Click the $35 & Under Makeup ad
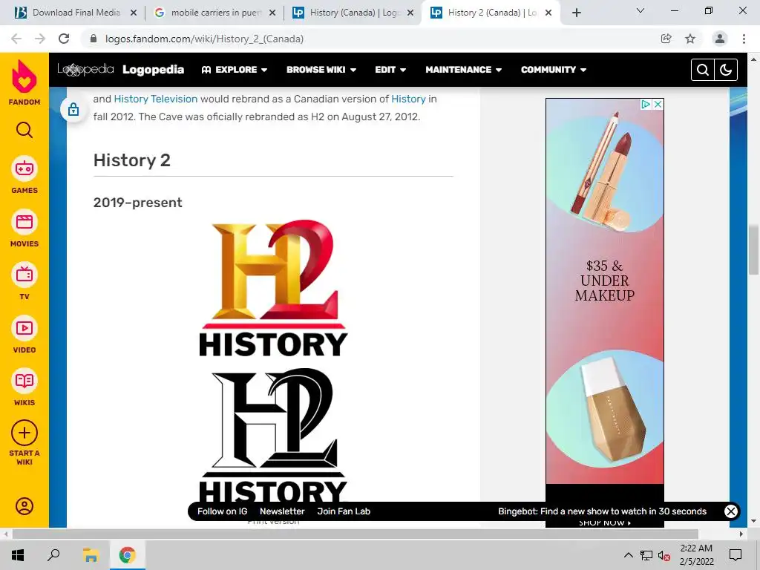Screen dimensions: 760x570 [605, 291]
